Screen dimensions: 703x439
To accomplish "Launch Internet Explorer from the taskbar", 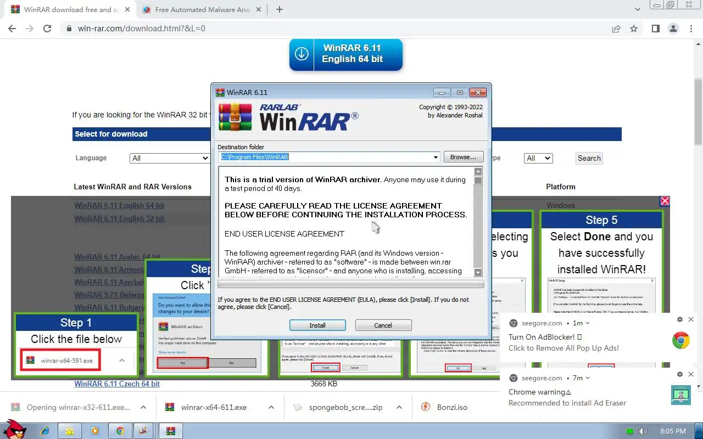I will coord(44,431).
